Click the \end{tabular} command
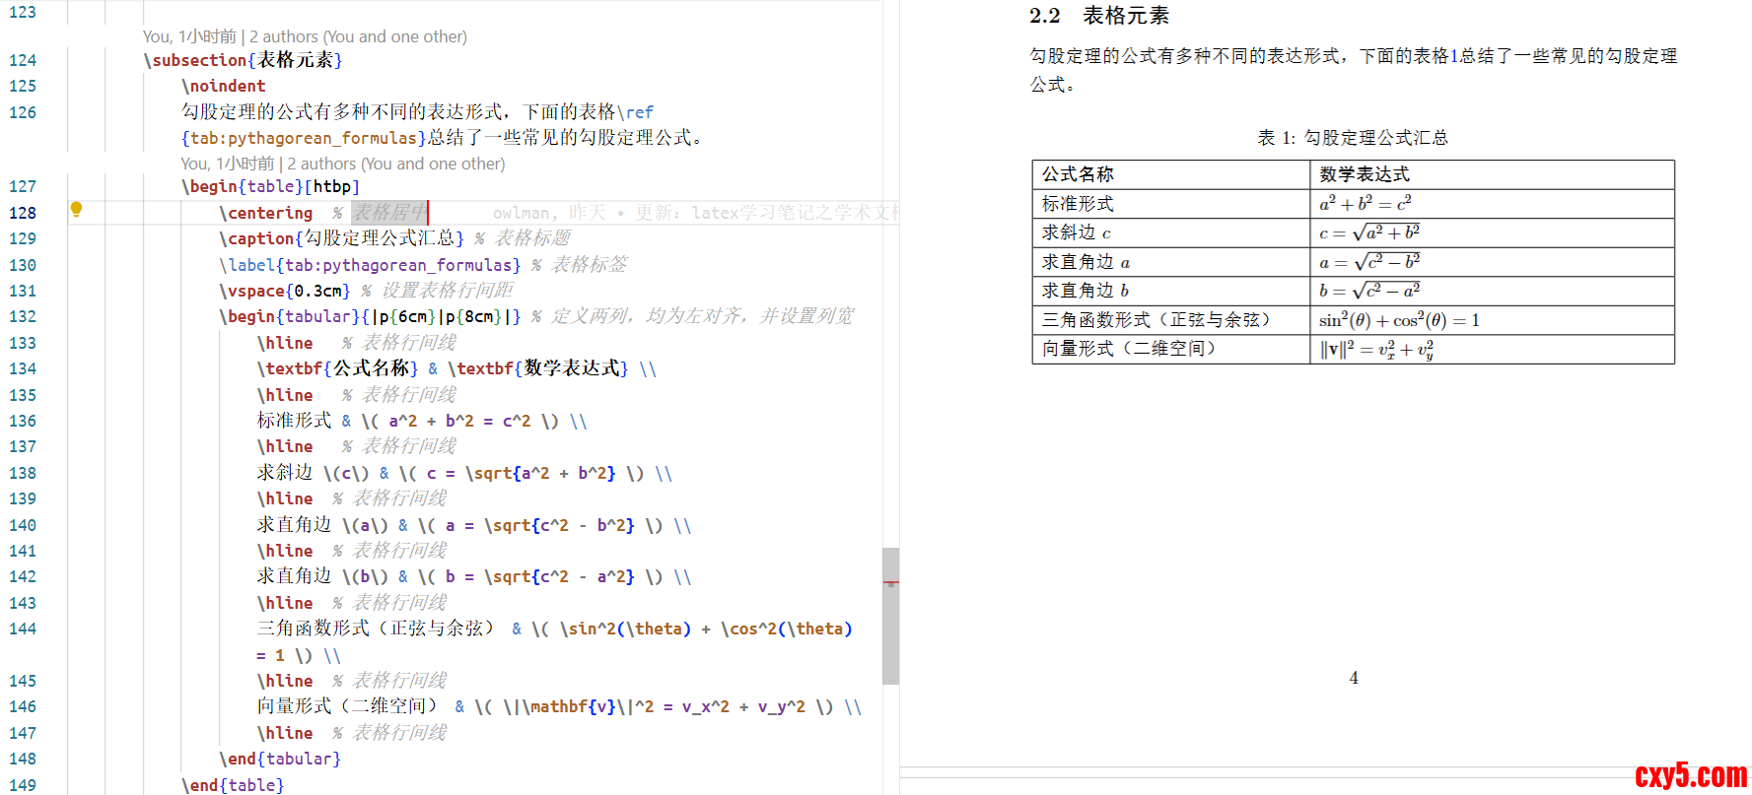 click(x=280, y=759)
